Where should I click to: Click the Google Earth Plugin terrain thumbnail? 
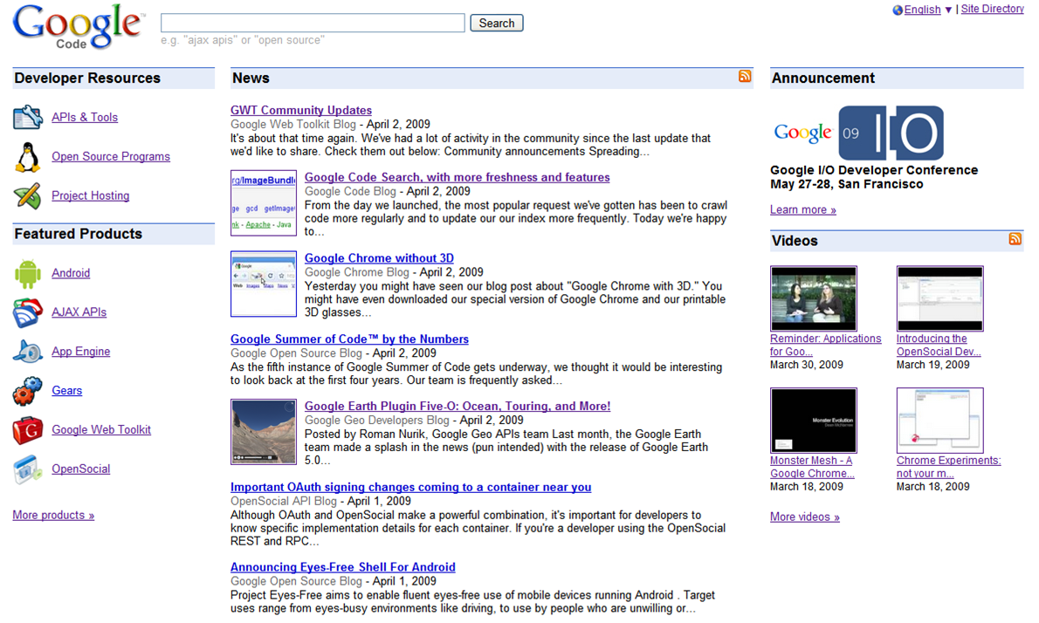pyautogui.click(x=263, y=432)
